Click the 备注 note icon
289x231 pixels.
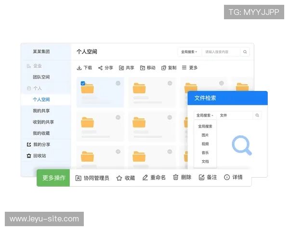[201, 178]
